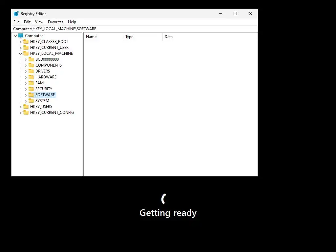Screen dimensions: 336x252
Task: Expand the SYSTEM subkey
Action: click(x=26, y=101)
